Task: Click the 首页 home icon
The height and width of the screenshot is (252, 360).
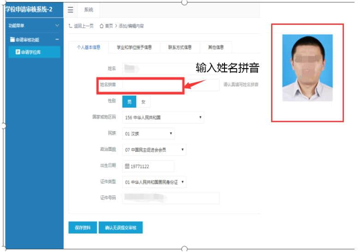Action: [101, 26]
